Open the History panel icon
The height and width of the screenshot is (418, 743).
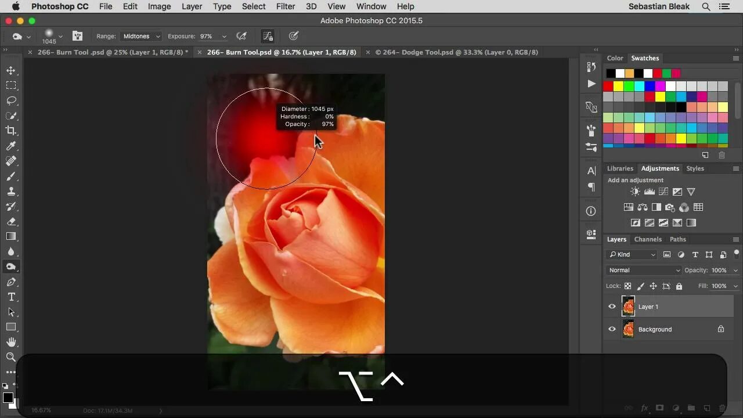pyautogui.click(x=591, y=67)
